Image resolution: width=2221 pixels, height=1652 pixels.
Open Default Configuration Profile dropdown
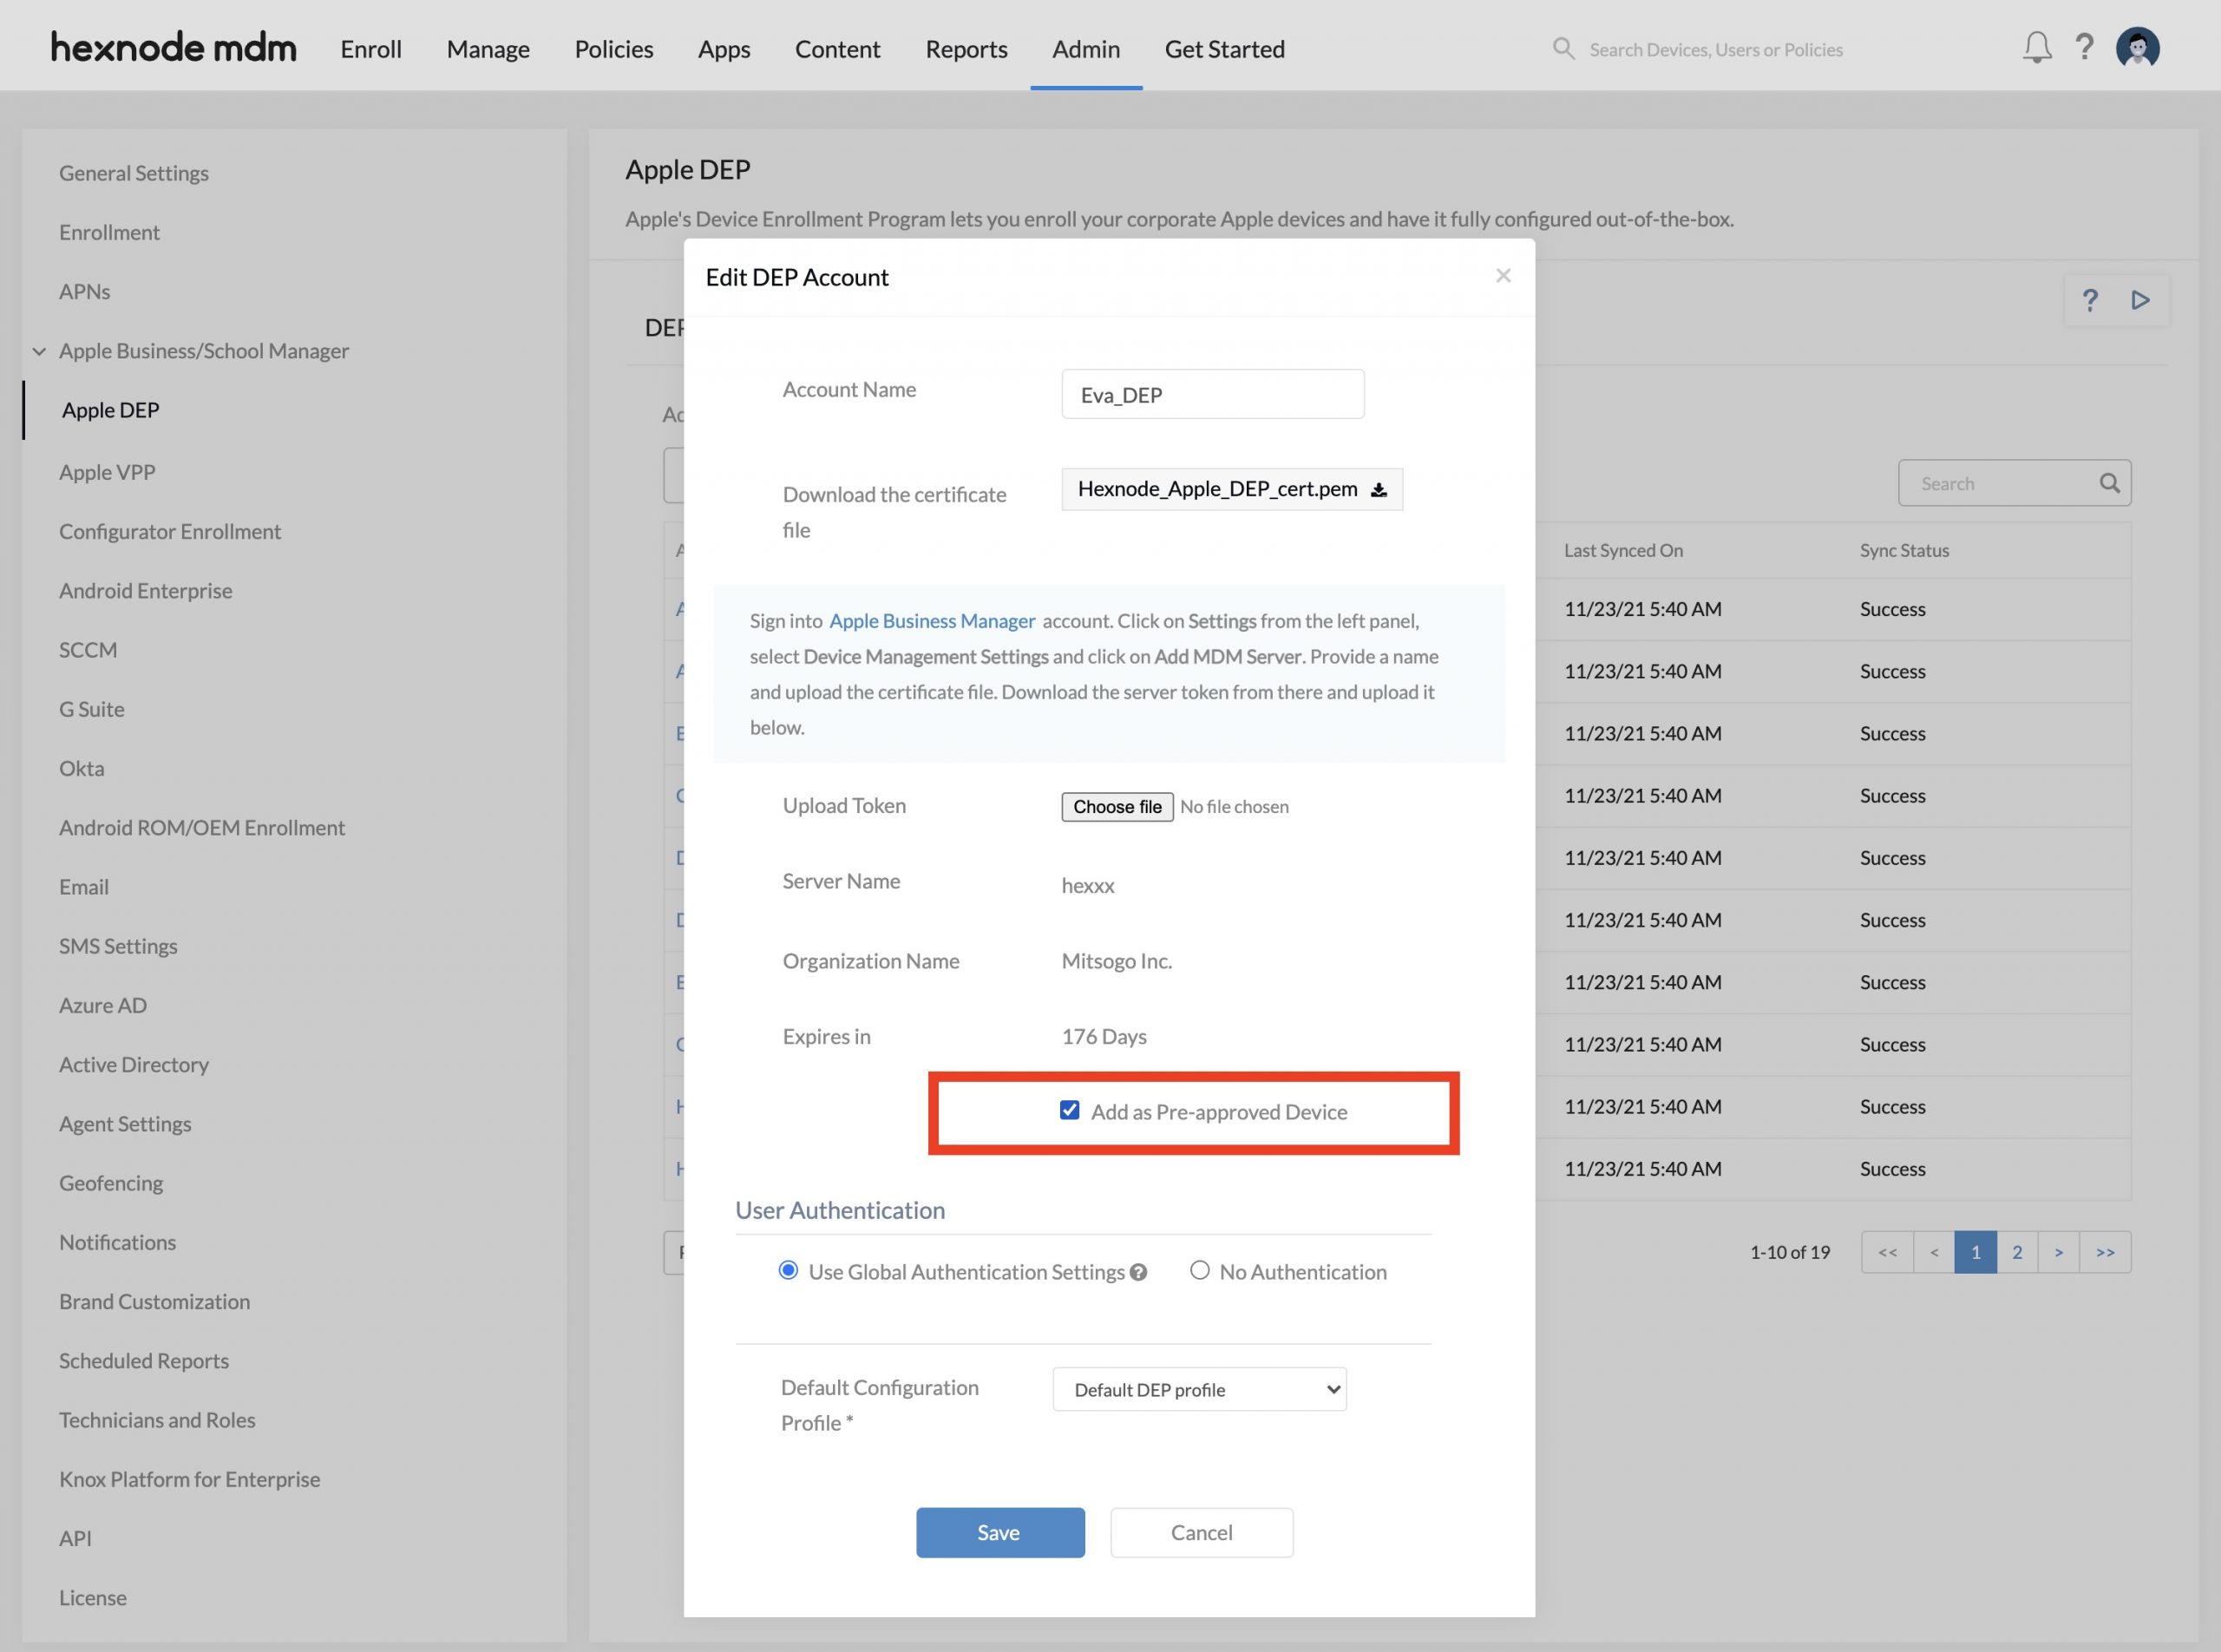click(x=1199, y=1389)
